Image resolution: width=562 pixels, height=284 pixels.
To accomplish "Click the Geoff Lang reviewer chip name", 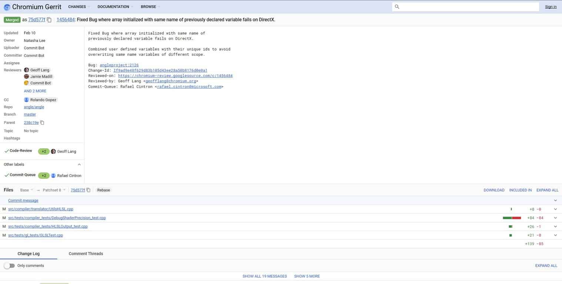I will [40, 70].
